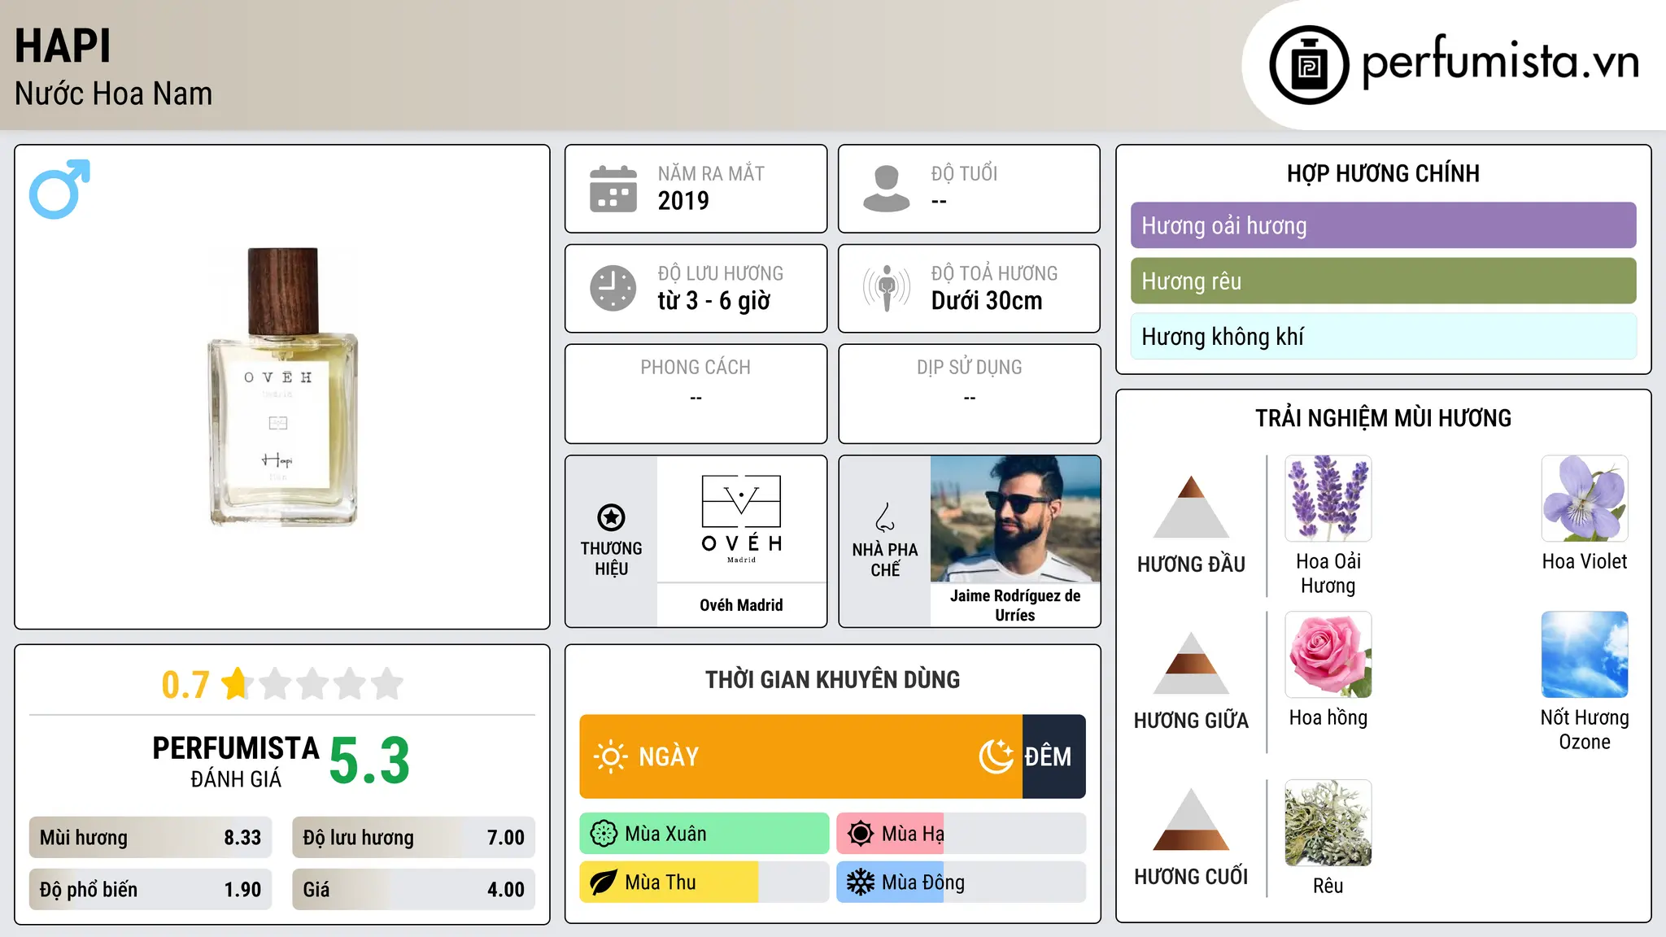Click the nose icon above Nhà pha chế

pos(885,517)
